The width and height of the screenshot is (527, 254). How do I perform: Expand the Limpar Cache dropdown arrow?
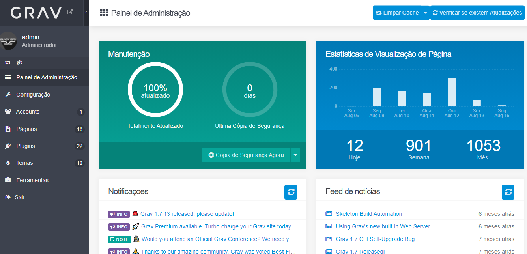tap(425, 13)
